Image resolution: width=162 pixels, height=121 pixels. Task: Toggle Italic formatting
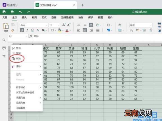click(x=27, y=30)
